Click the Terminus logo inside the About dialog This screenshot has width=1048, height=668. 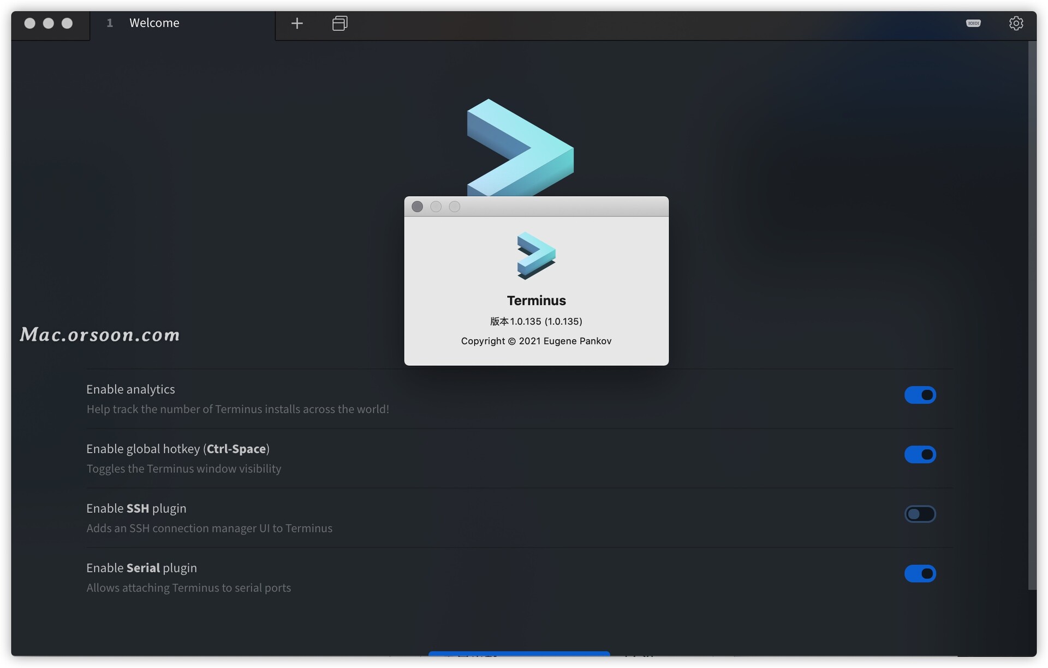(536, 256)
